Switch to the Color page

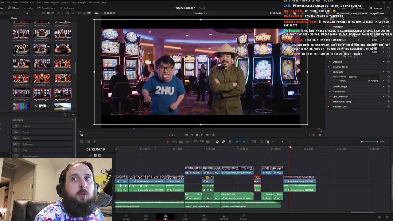[204, 217]
